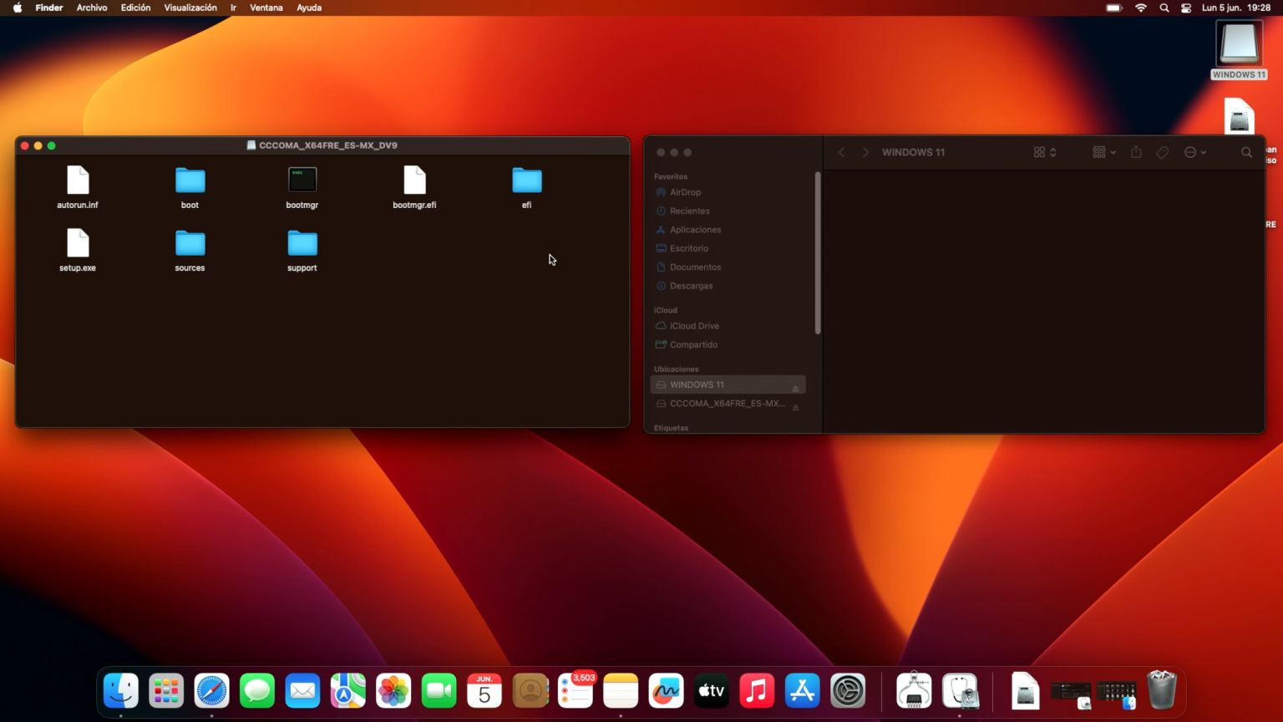Click the WINDOWS 11 drive on the desktop

(x=1239, y=50)
